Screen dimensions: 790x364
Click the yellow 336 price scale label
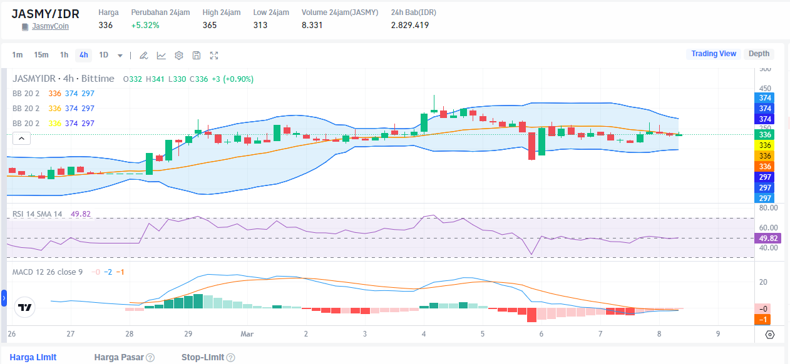(x=765, y=145)
